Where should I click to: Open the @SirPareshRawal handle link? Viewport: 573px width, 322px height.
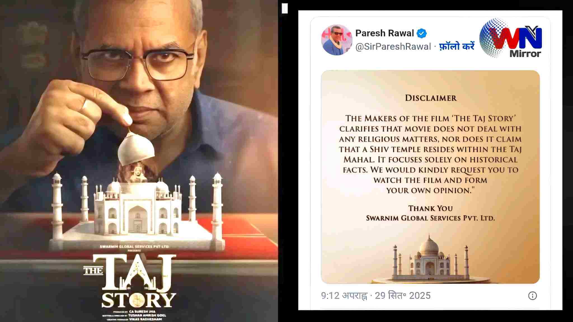393,46
